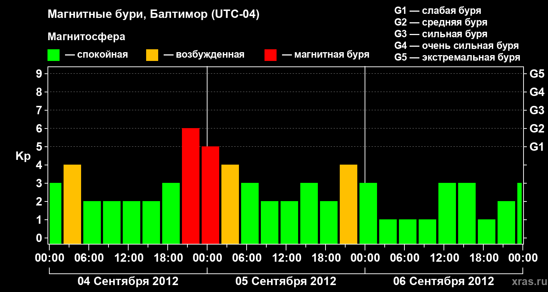548x292 pixels.
Task: Click the yellow возбужденная legend swatch
Action: click(x=152, y=55)
